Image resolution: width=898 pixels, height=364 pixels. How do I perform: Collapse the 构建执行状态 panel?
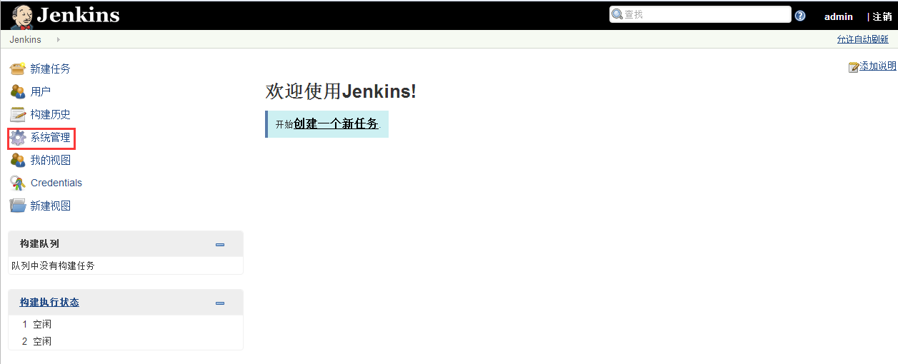(x=220, y=303)
